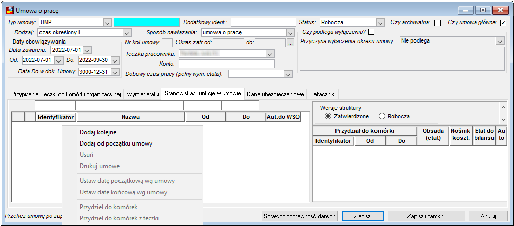Click the scroll up arrow in Wersje struktury panel

coord(504,107)
